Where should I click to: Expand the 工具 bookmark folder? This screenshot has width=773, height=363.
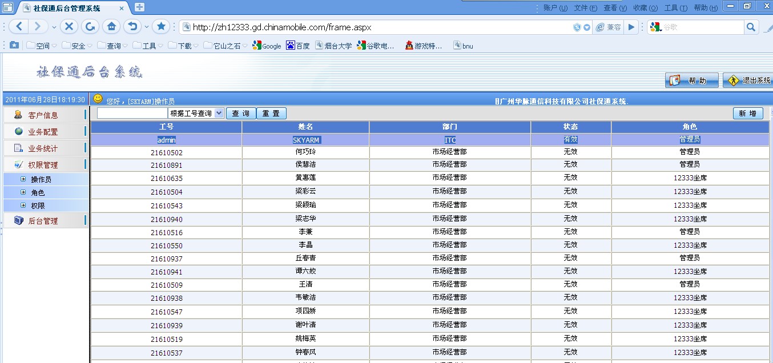pyautogui.click(x=148, y=46)
